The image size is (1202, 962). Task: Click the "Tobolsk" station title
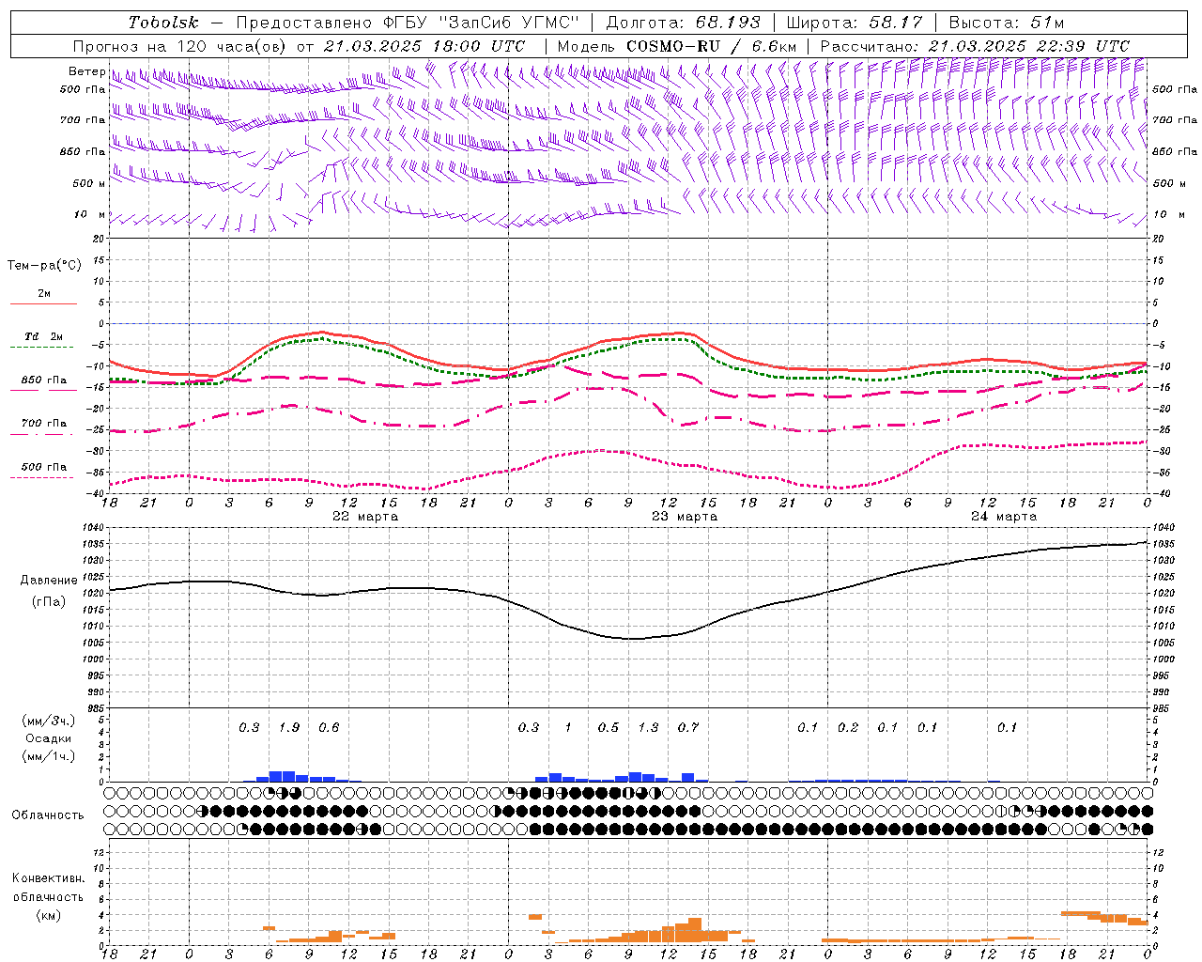pyautogui.click(x=163, y=23)
